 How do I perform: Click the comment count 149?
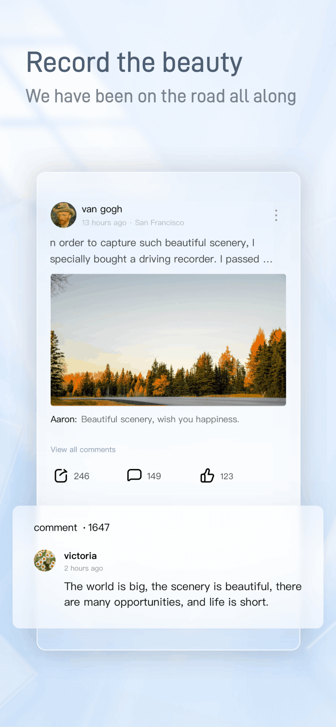(154, 476)
